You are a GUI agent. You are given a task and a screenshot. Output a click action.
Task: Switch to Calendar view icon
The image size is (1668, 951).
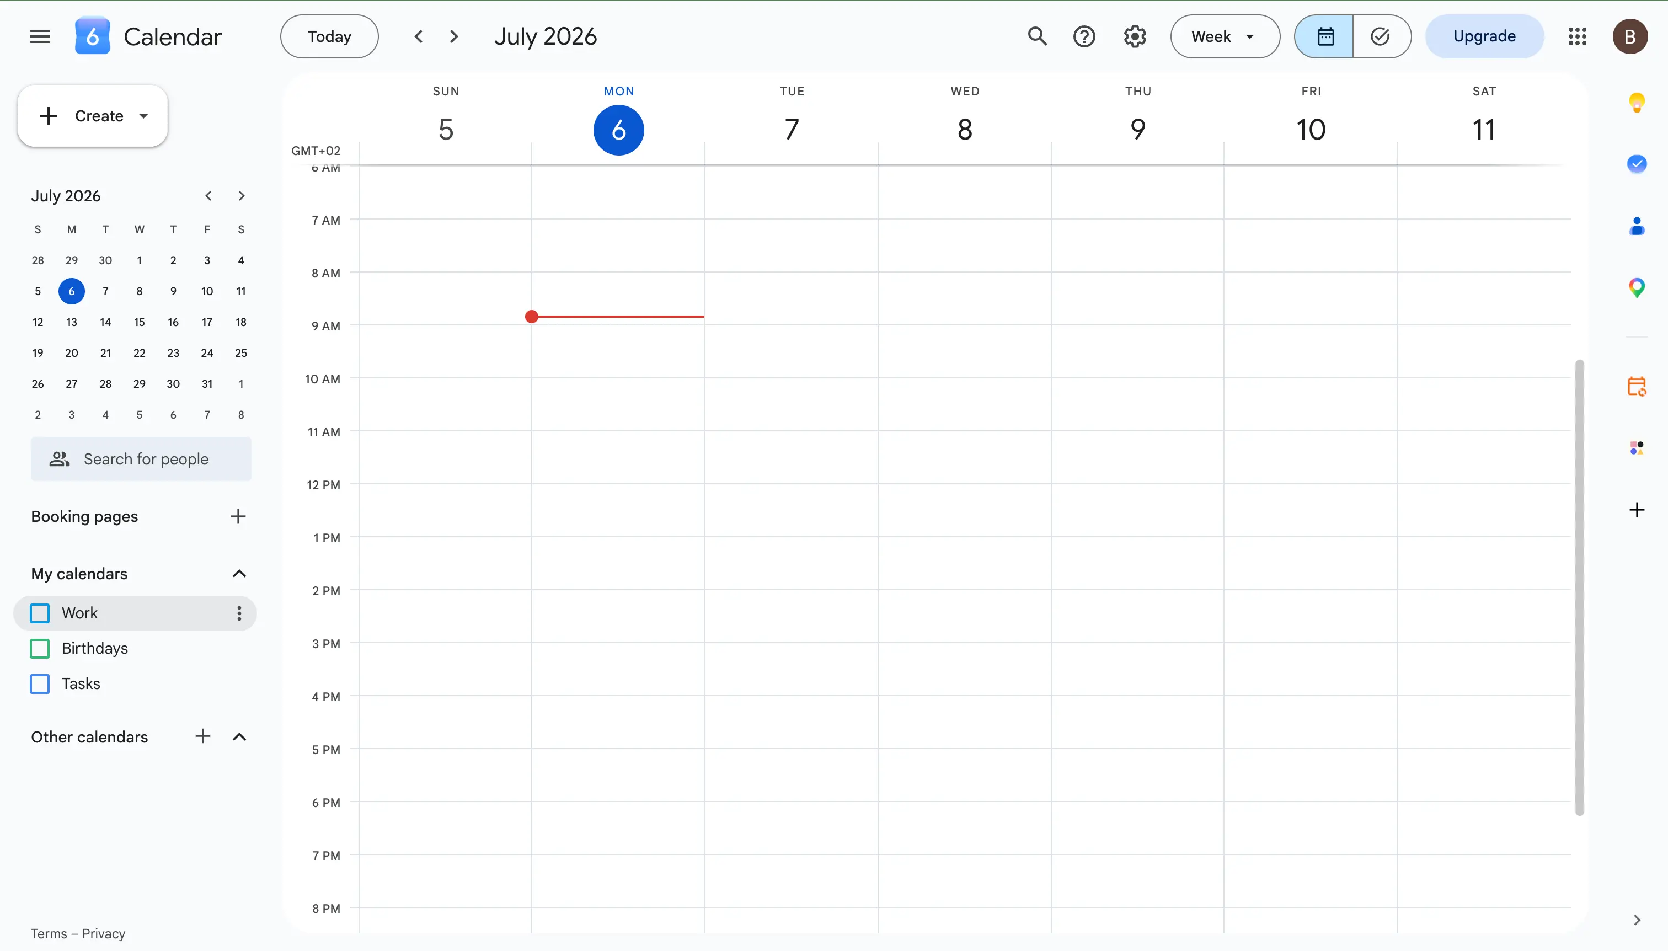tap(1324, 36)
